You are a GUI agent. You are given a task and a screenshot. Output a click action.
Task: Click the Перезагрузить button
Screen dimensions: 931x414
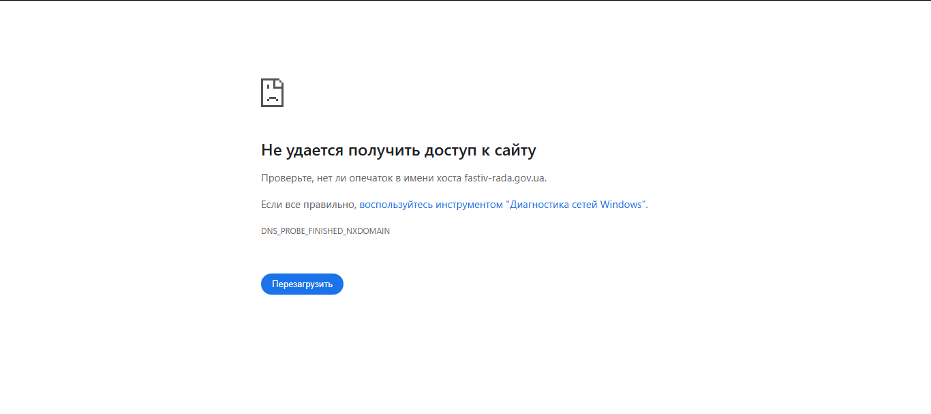coord(302,284)
